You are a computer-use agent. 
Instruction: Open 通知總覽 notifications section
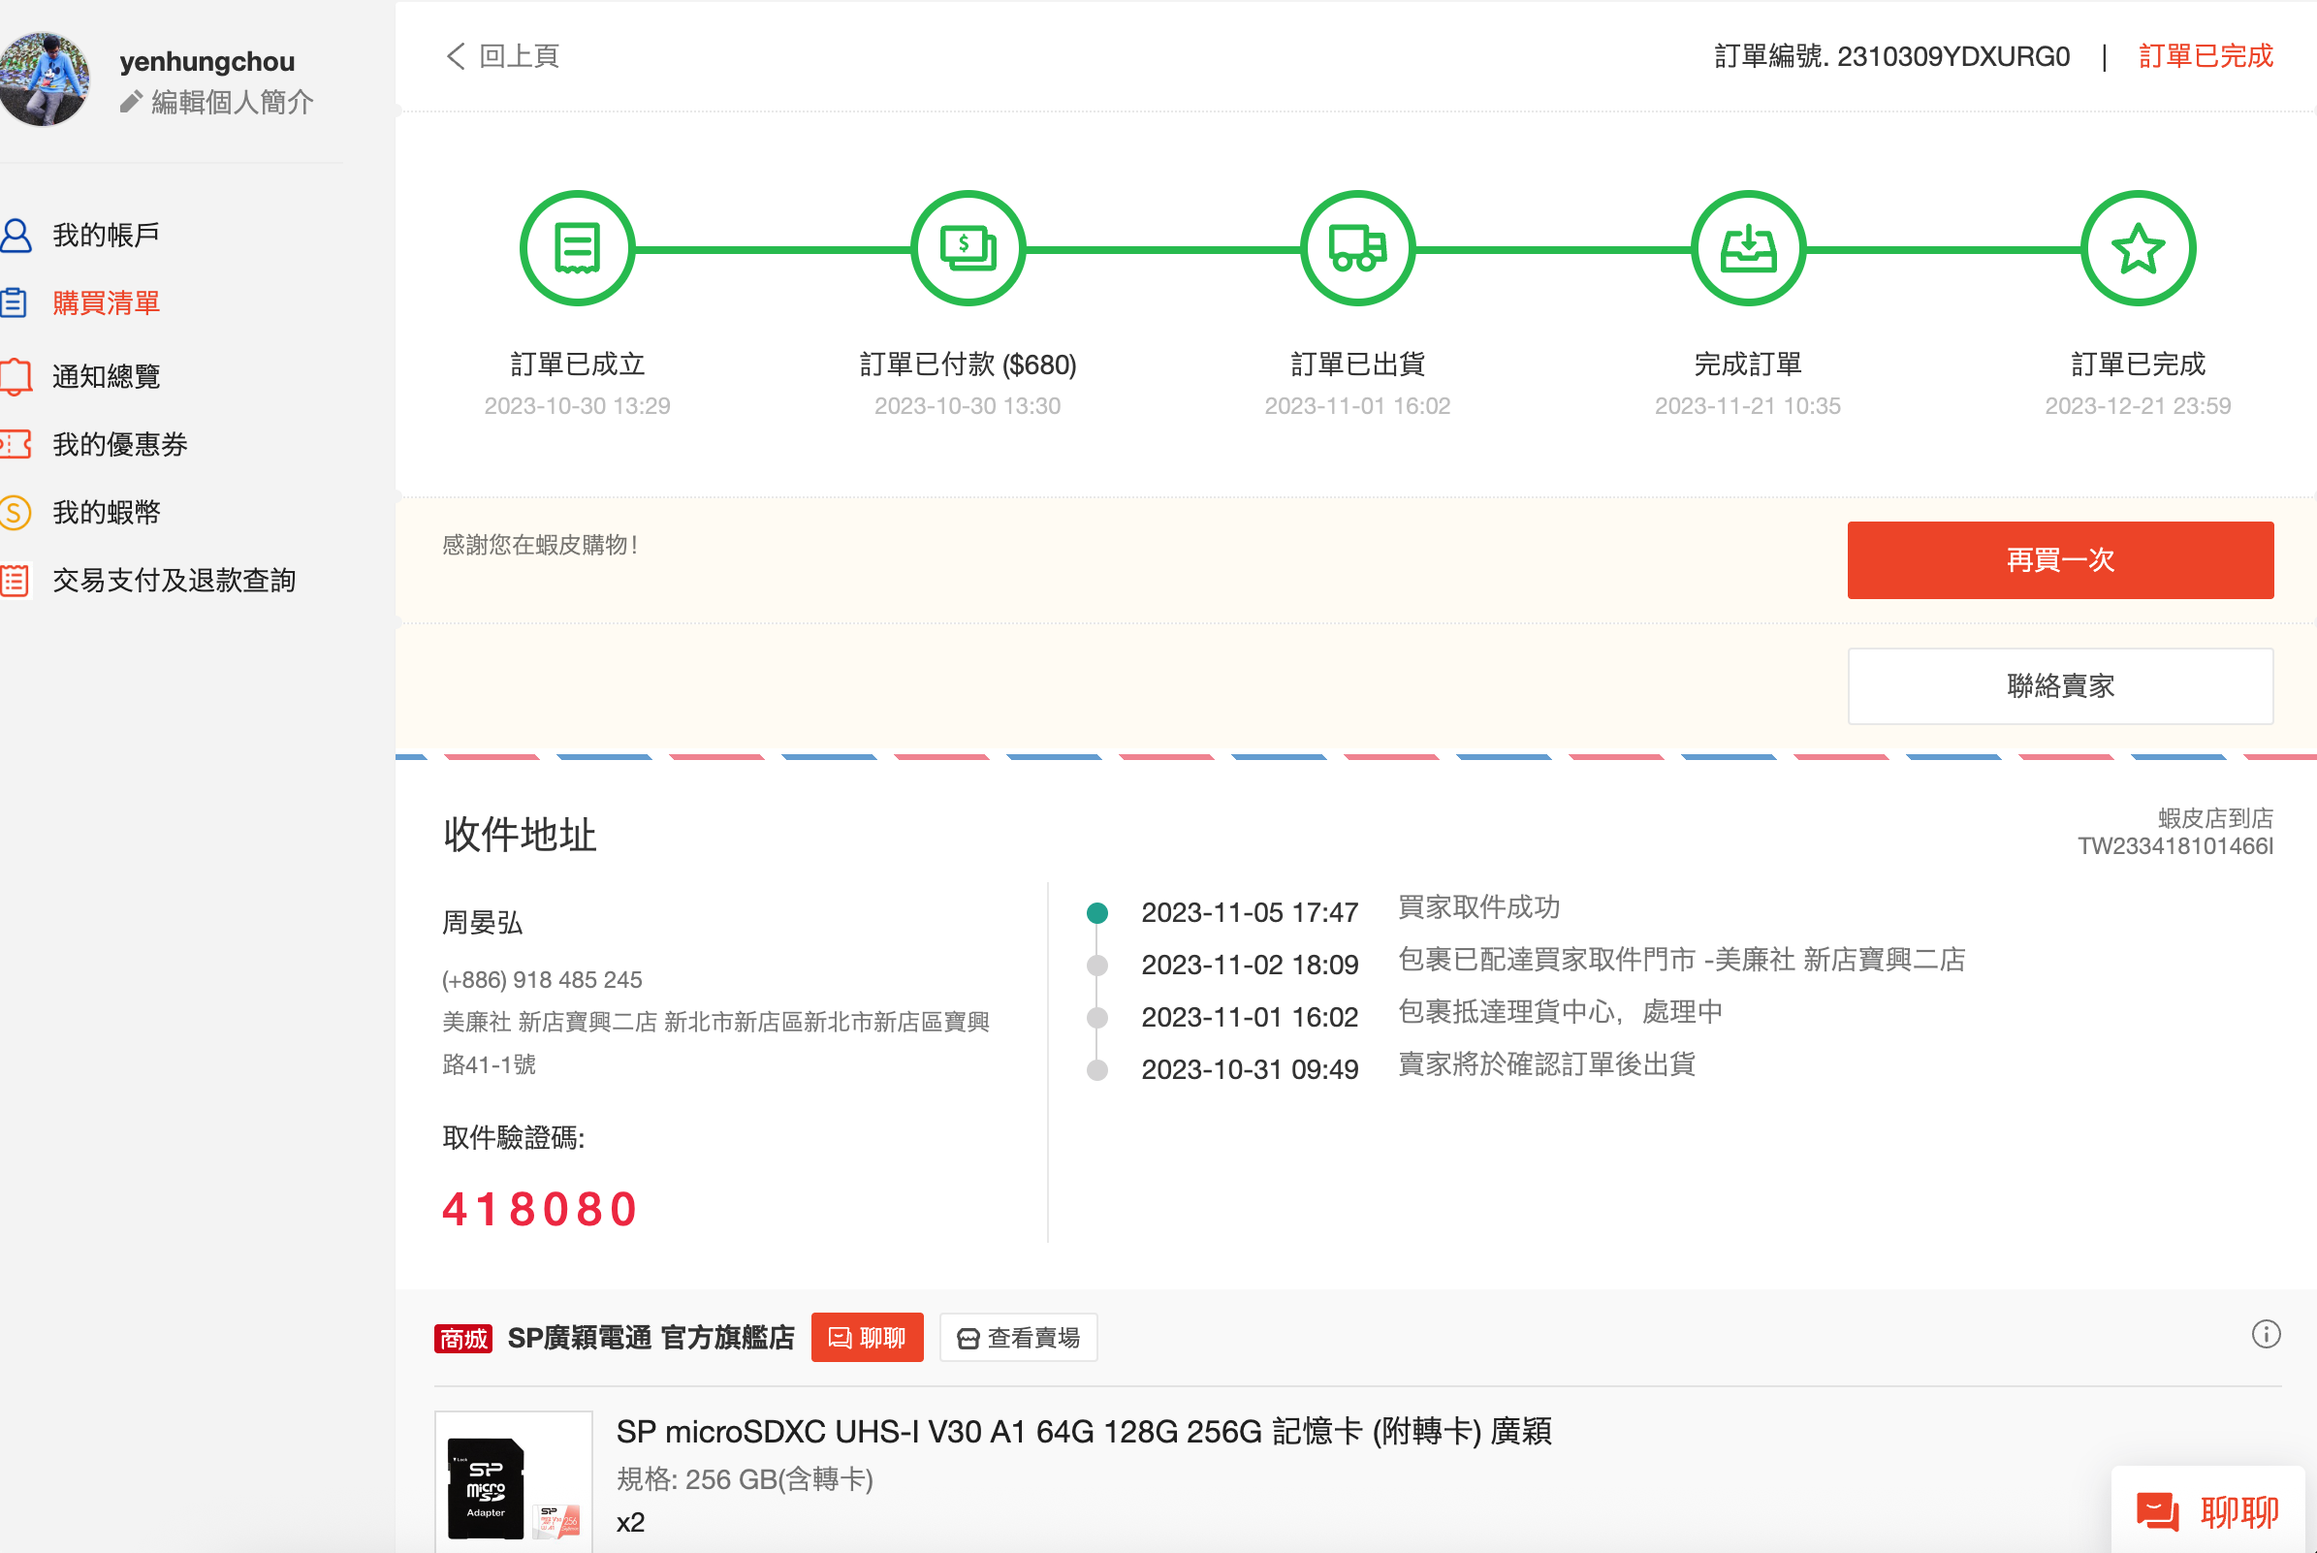point(106,376)
